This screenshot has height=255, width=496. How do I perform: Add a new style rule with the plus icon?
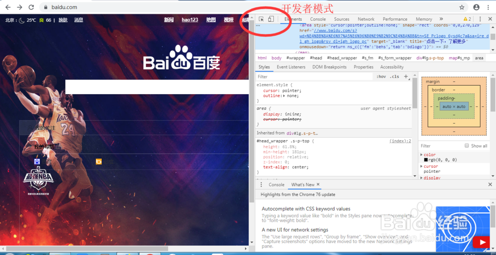(x=406, y=76)
